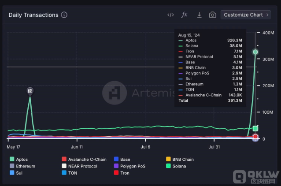
Task: Expand the Customize Chart menu
Action: (x=247, y=15)
